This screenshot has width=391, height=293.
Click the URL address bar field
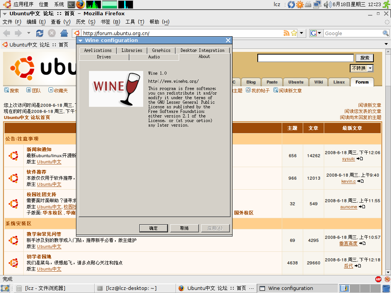182,33
